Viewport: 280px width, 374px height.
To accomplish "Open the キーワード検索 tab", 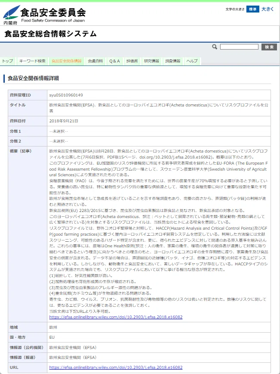I will tap(32, 61).
